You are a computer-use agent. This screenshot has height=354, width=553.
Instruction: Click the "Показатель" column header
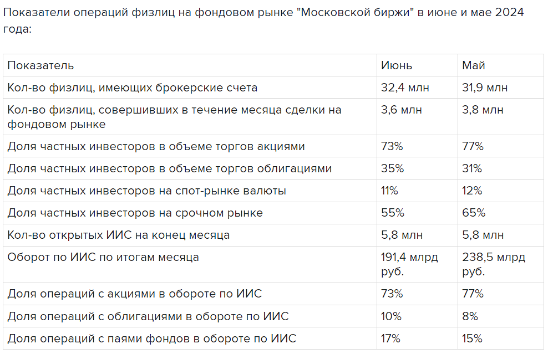tap(40, 65)
